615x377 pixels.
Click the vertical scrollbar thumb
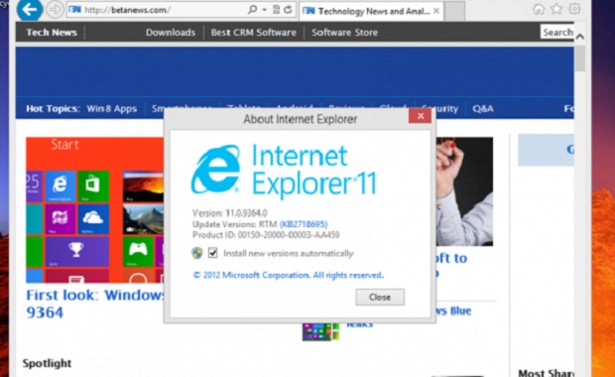click(580, 59)
